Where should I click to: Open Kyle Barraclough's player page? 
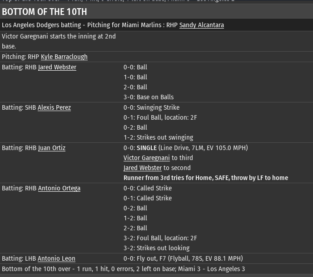click(64, 57)
